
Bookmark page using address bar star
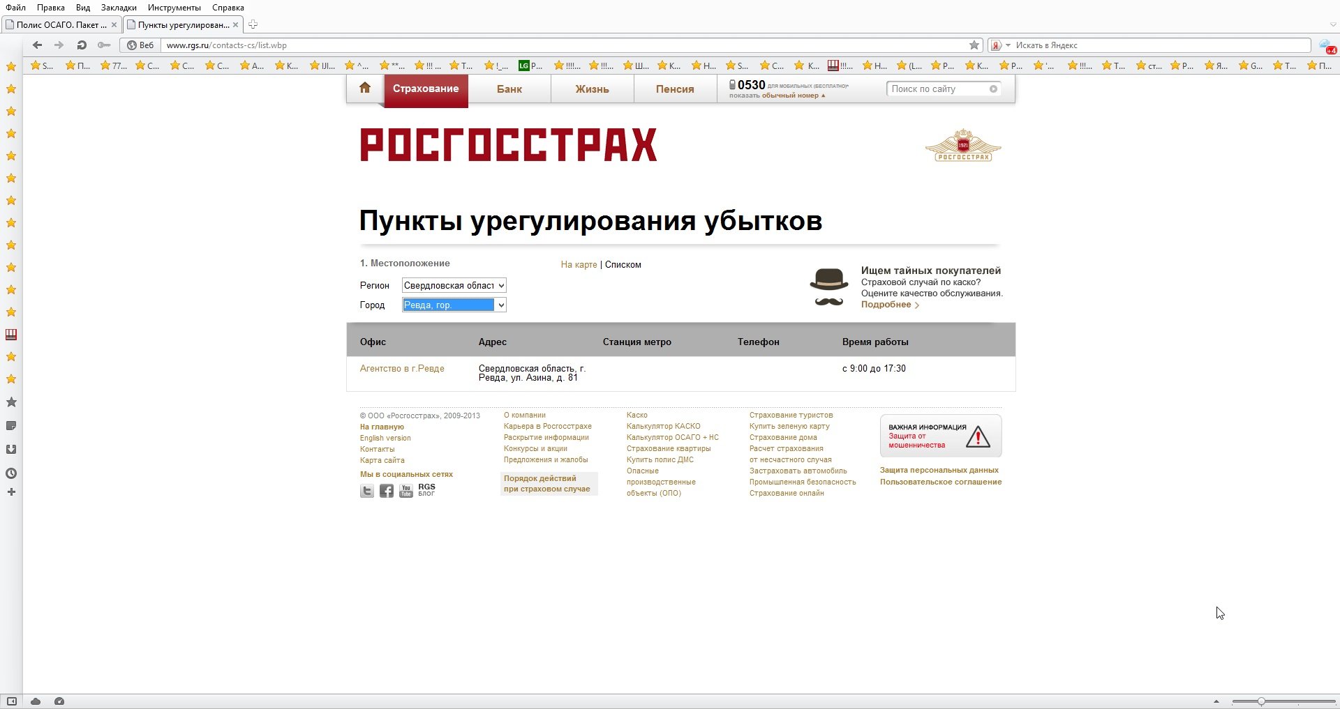pos(974,45)
